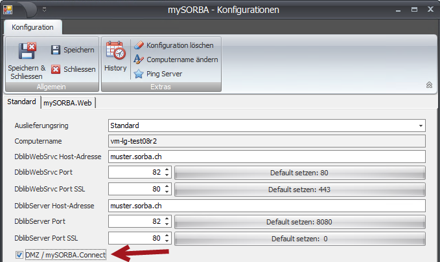Collapse the ribbon with the double chevron
Screen dimensions: 440x262
tap(429, 85)
